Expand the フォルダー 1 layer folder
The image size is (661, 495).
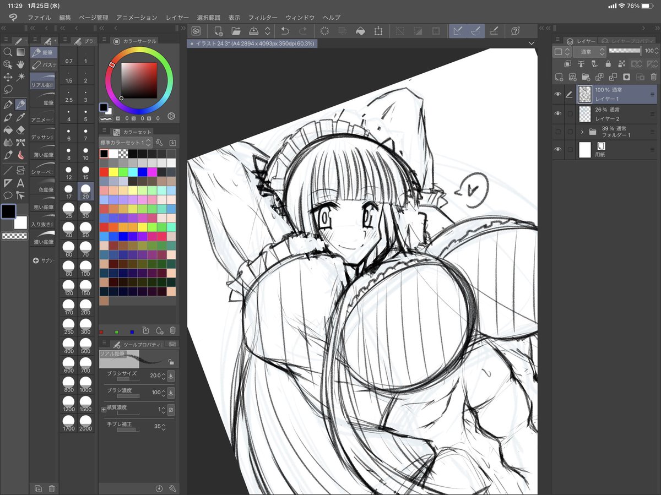[582, 132]
